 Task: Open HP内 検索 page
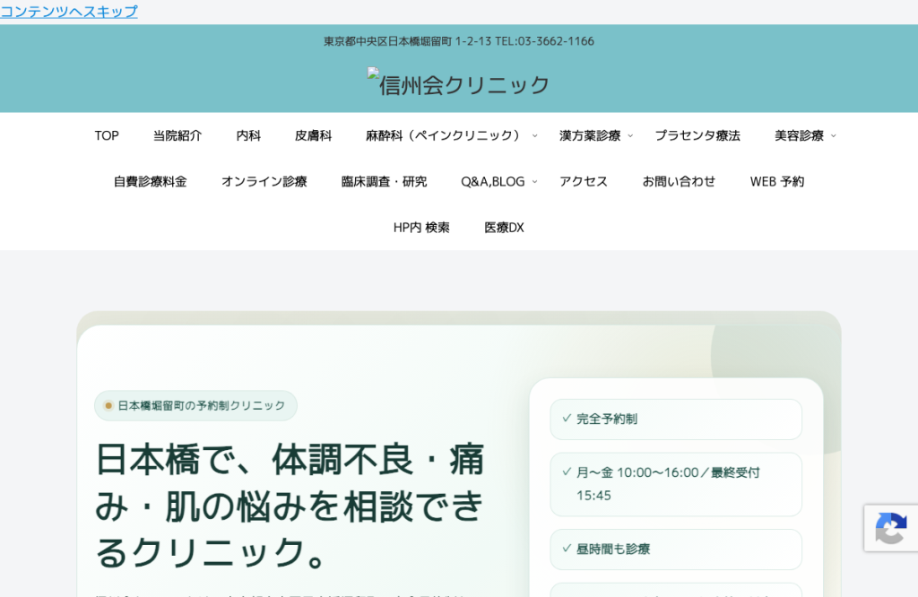pyautogui.click(x=421, y=227)
